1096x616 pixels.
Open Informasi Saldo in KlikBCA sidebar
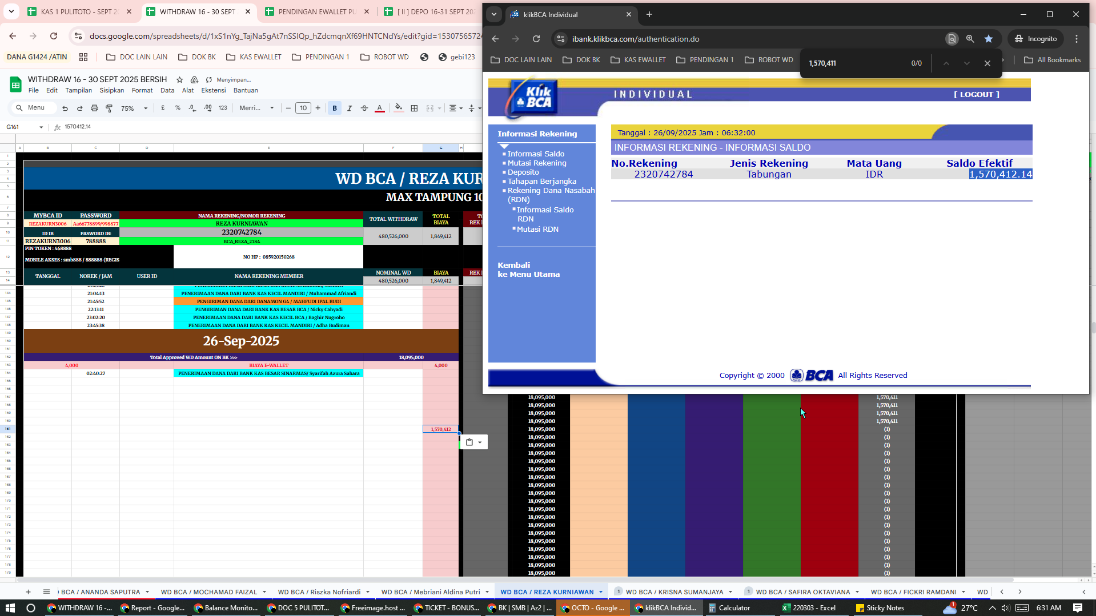pos(536,154)
